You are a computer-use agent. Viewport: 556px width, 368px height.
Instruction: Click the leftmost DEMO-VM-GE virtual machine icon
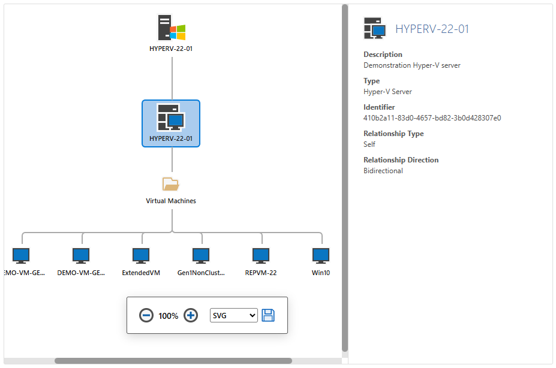20,255
